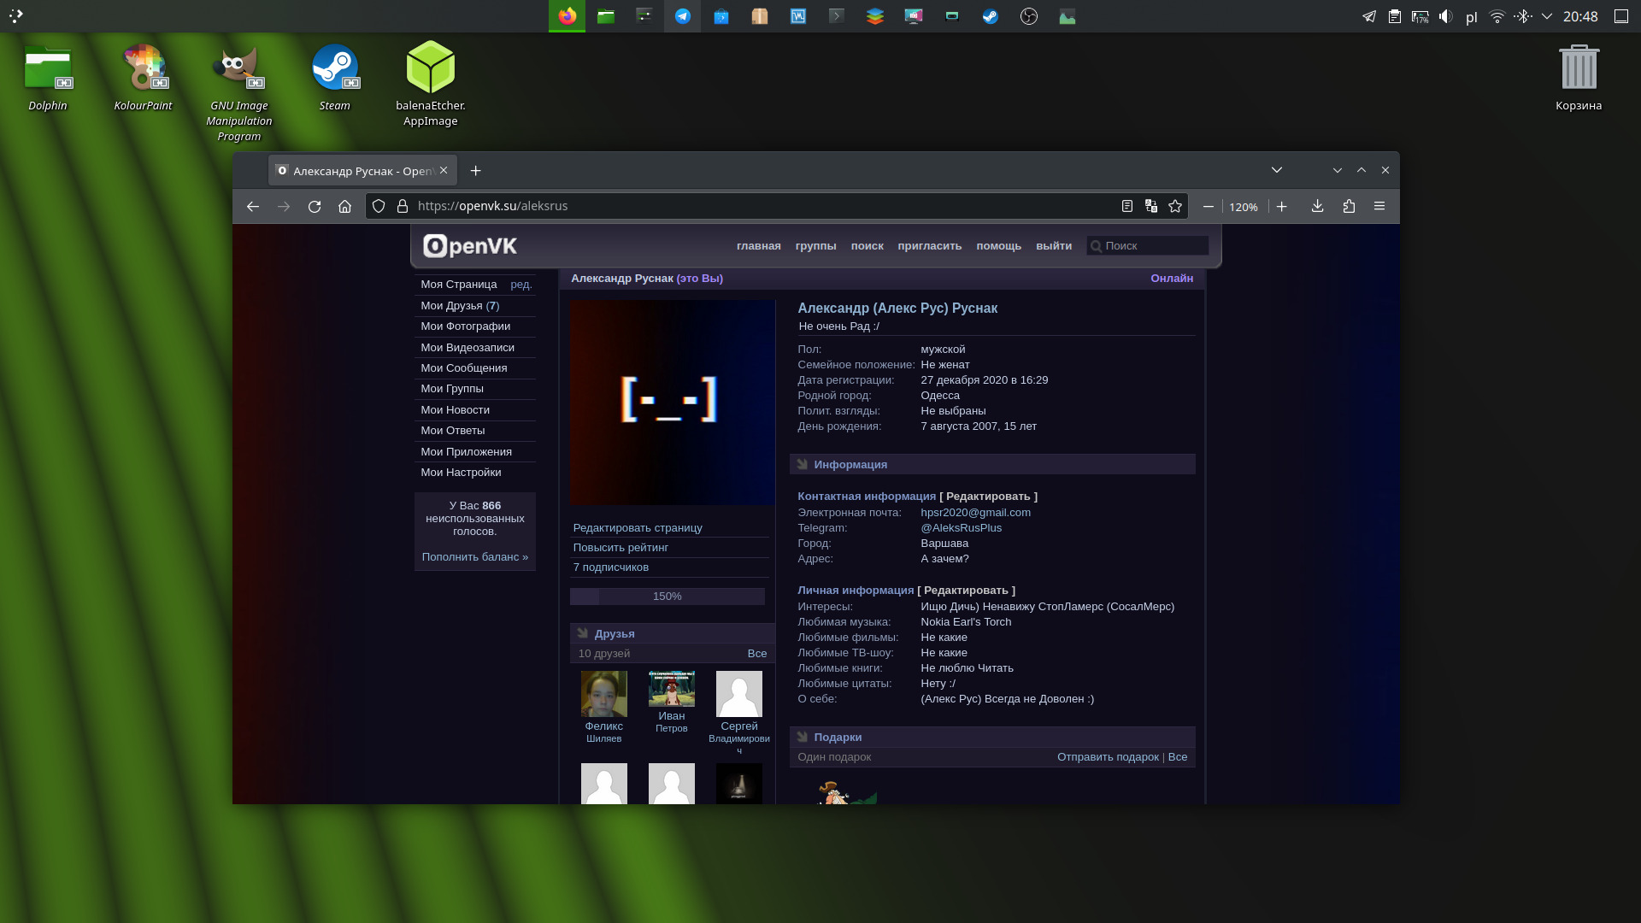The width and height of the screenshot is (1641, 923).
Task: Click the 150% rating progress bar
Action: pyautogui.click(x=668, y=597)
